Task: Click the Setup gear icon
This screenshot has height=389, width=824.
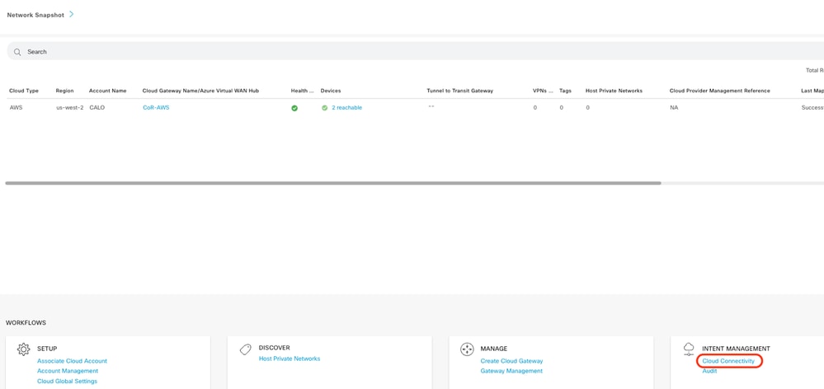Action: pos(24,349)
